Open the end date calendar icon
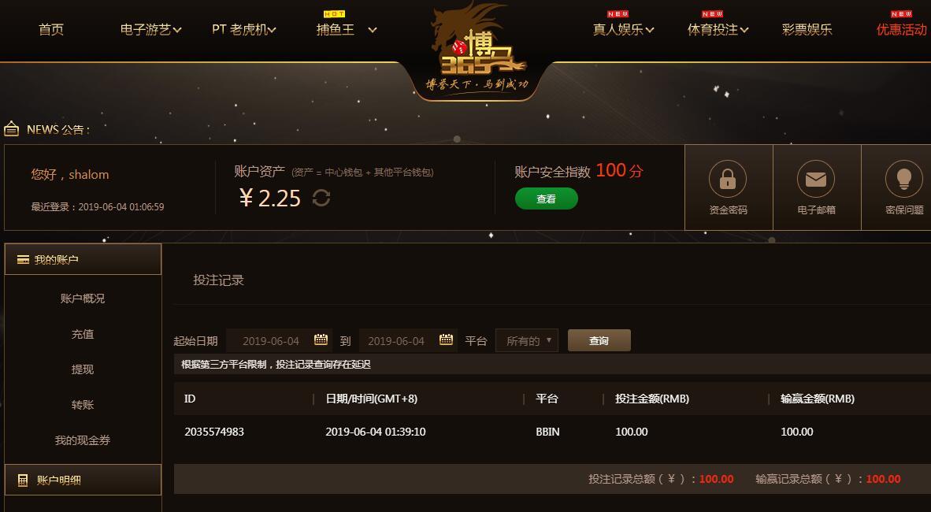The height and width of the screenshot is (512, 931). click(446, 339)
